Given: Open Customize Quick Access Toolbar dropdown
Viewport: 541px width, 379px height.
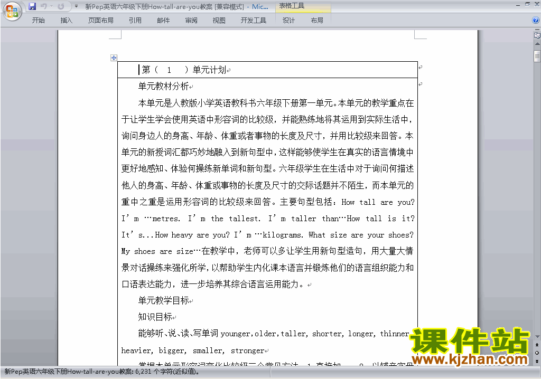Looking at the screenshot, I should [x=76, y=6].
